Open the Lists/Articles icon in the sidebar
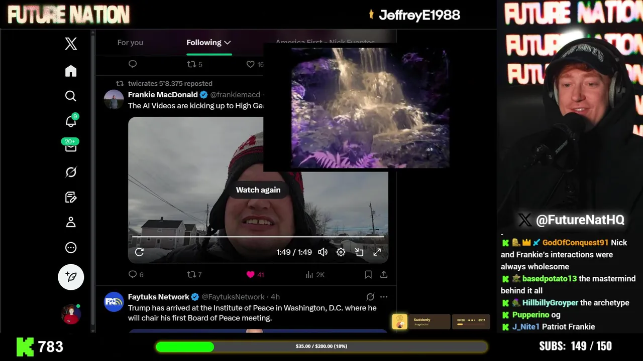 tap(71, 197)
